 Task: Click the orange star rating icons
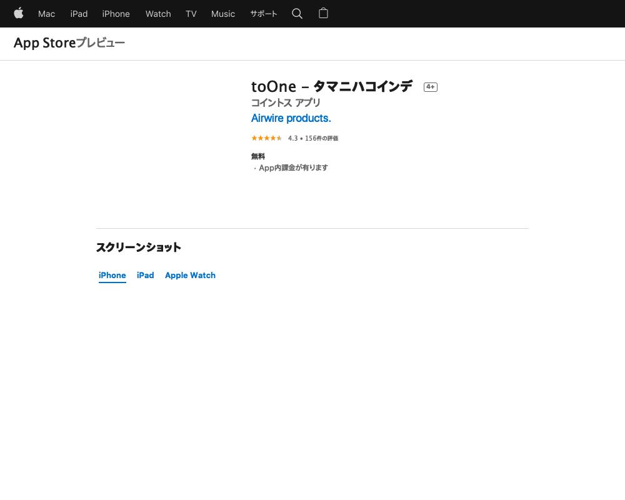[x=267, y=138]
